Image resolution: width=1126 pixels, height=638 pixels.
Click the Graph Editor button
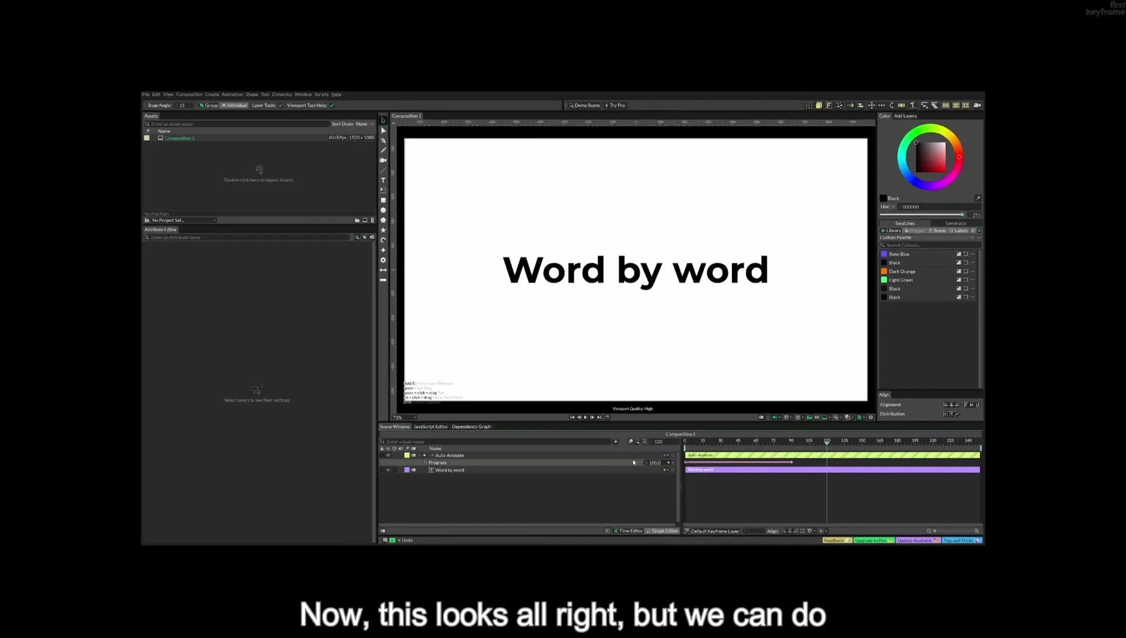[x=662, y=531]
